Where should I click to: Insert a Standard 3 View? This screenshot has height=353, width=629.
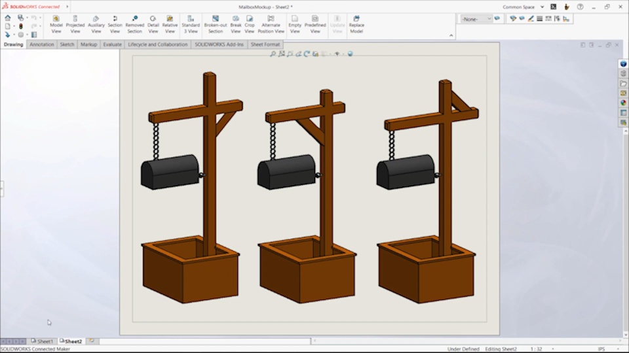point(191,24)
